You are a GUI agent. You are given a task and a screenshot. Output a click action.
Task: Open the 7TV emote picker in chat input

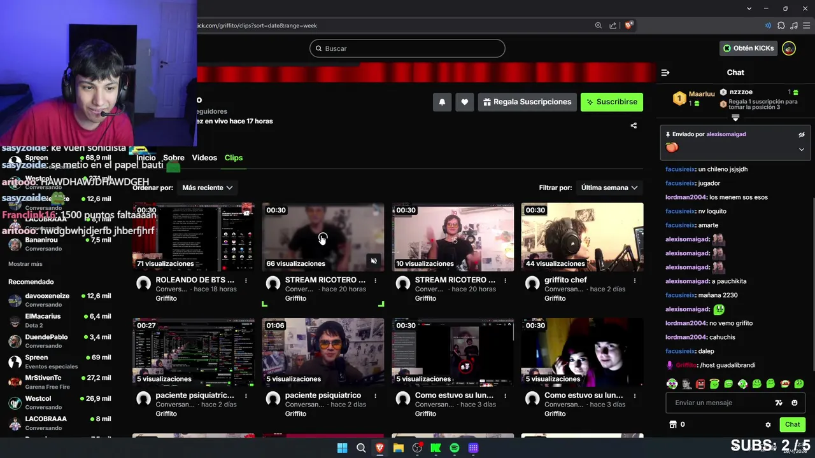pos(778,403)
